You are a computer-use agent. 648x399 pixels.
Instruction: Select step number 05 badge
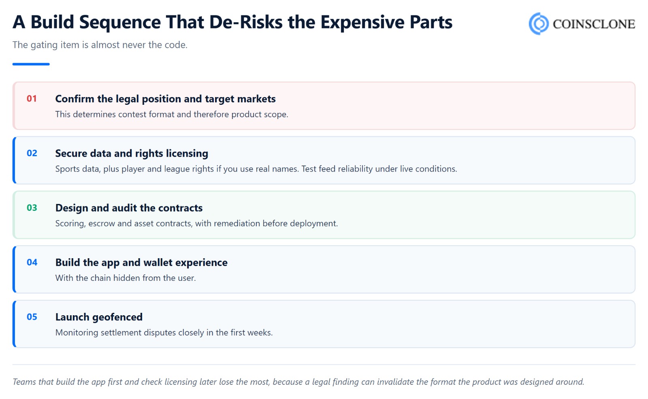point(32,317)
